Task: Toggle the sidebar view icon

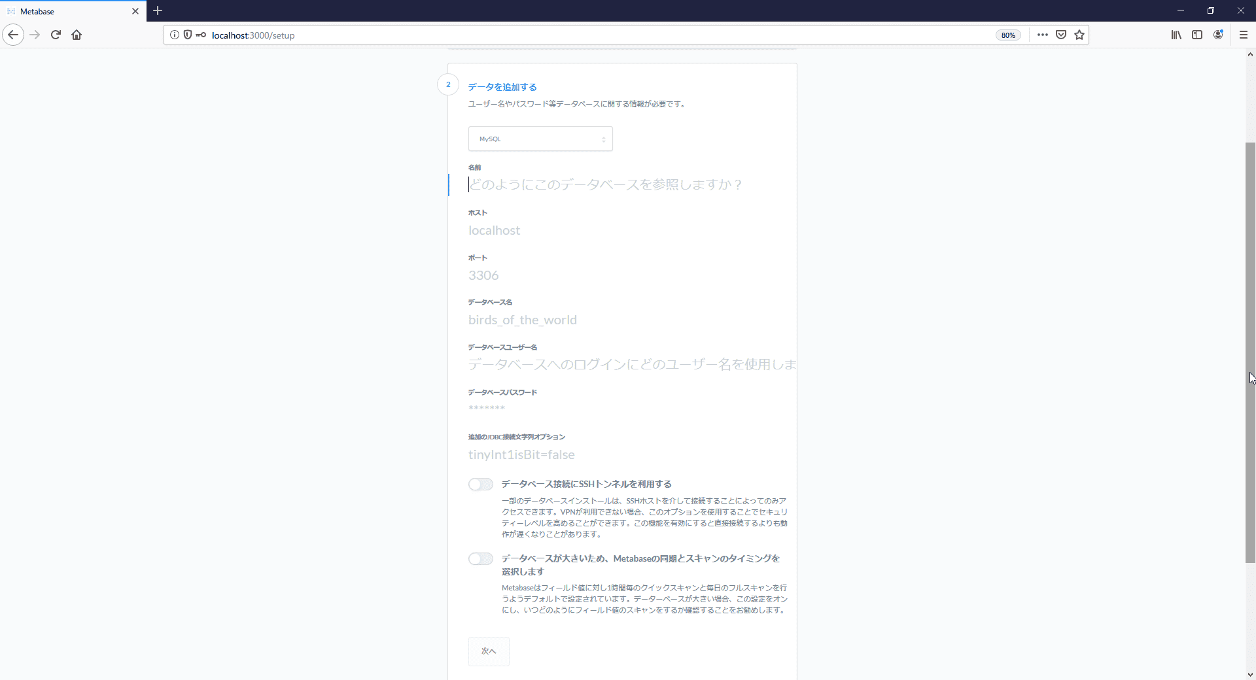Action: [x=1197, y=35]
